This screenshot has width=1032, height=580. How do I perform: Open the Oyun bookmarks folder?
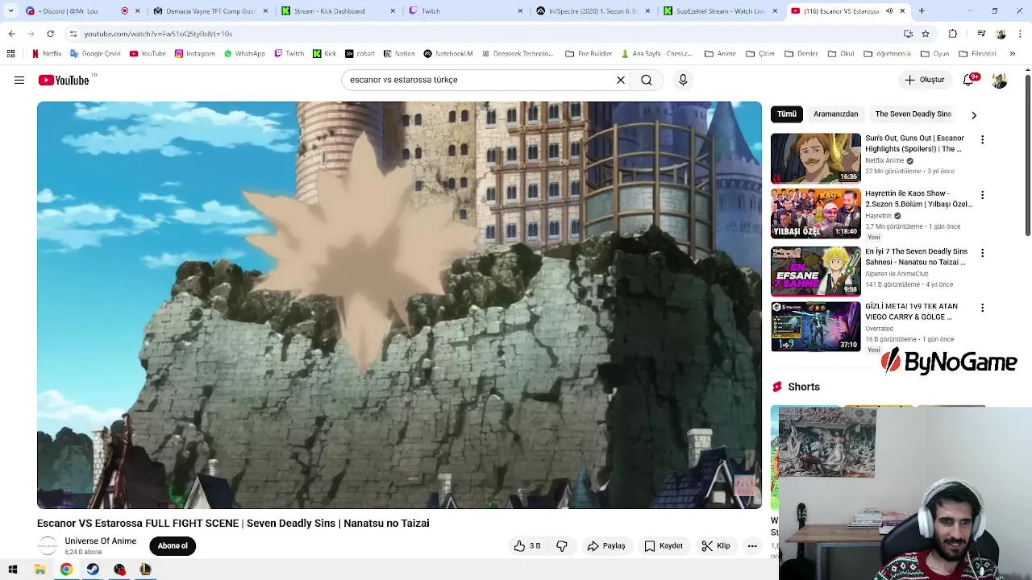tap(934, 54)
